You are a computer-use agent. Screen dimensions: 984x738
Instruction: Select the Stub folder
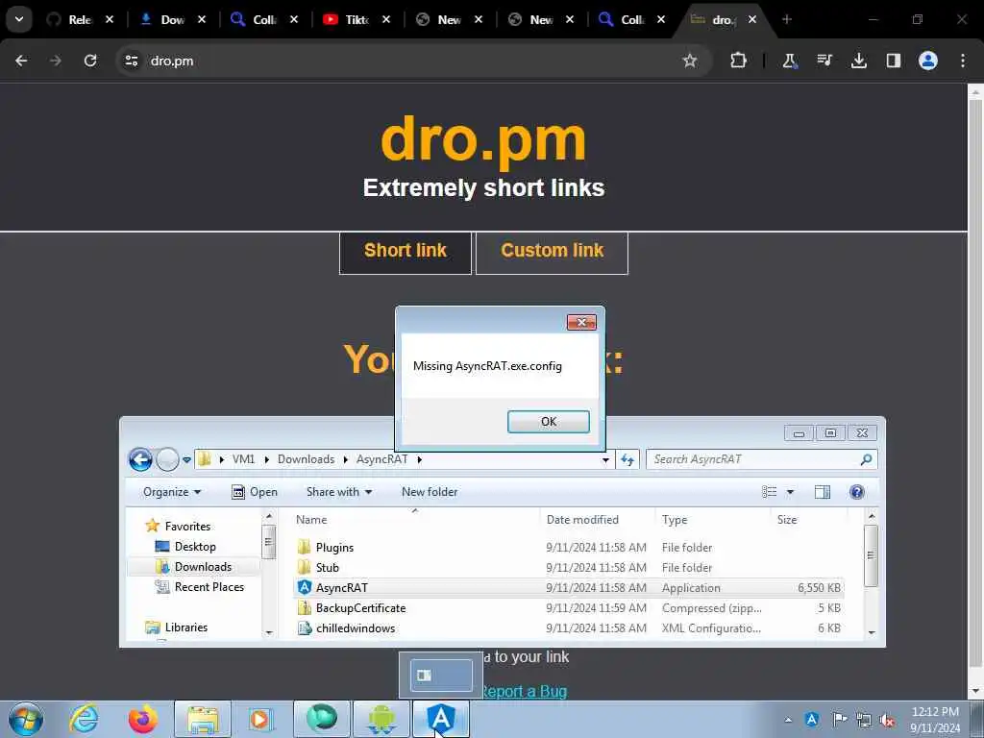click(x=327, y=567)
